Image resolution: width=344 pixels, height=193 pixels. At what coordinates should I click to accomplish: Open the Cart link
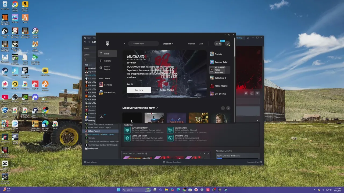[201, 44]
